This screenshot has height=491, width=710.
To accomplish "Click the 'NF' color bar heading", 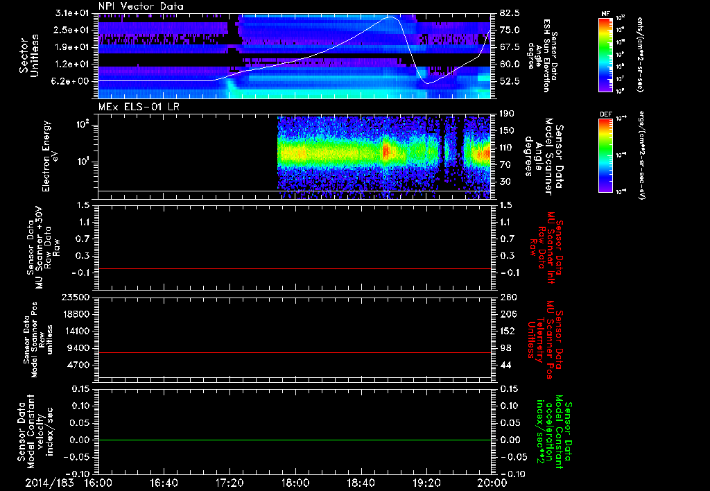I will click(x=605, y=14).
